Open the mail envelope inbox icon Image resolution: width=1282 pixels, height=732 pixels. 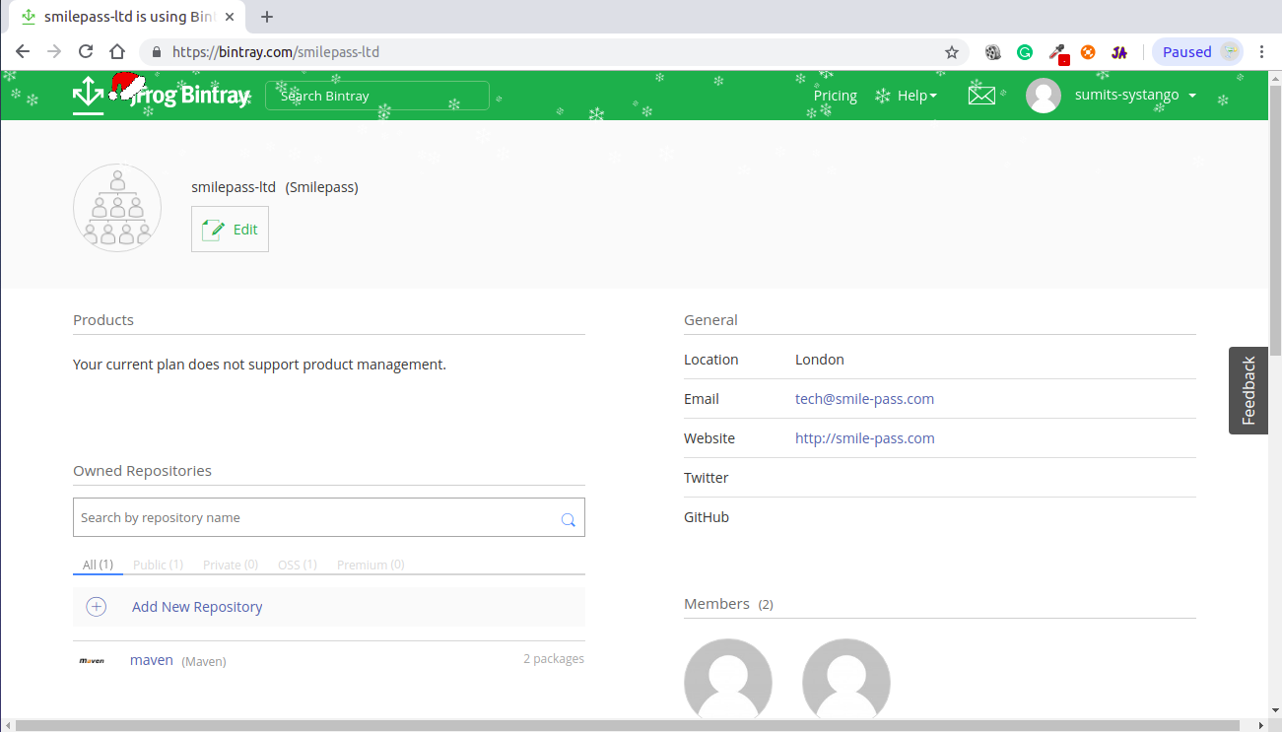(x=981, y=96)
